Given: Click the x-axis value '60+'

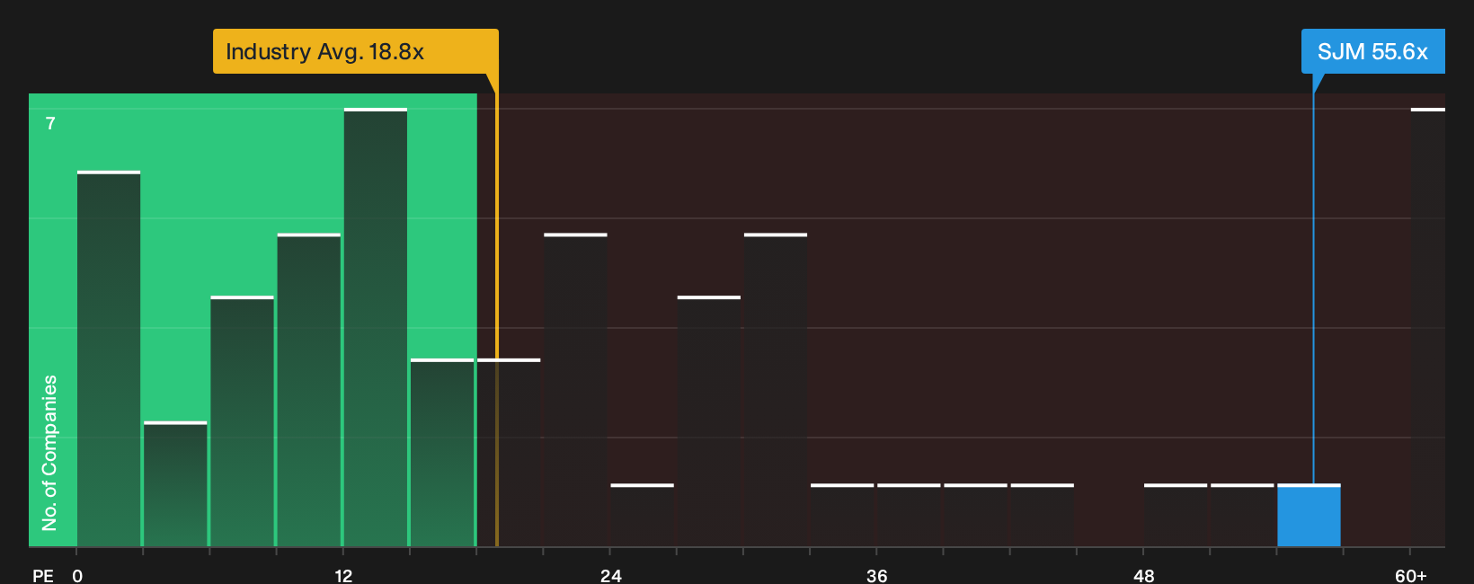Looking at the screenshot, I should [1410, 576].
